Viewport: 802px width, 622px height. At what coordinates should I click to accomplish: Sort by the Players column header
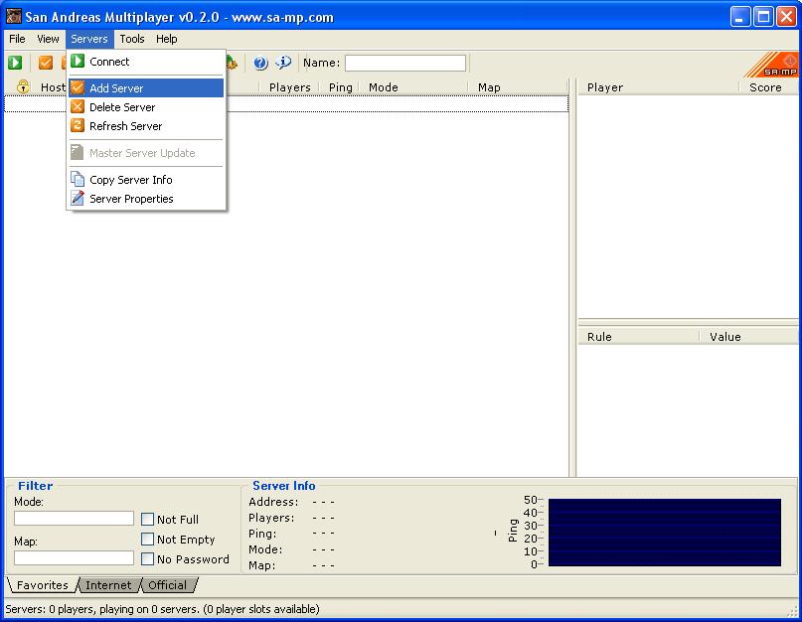tap(289, 87)
